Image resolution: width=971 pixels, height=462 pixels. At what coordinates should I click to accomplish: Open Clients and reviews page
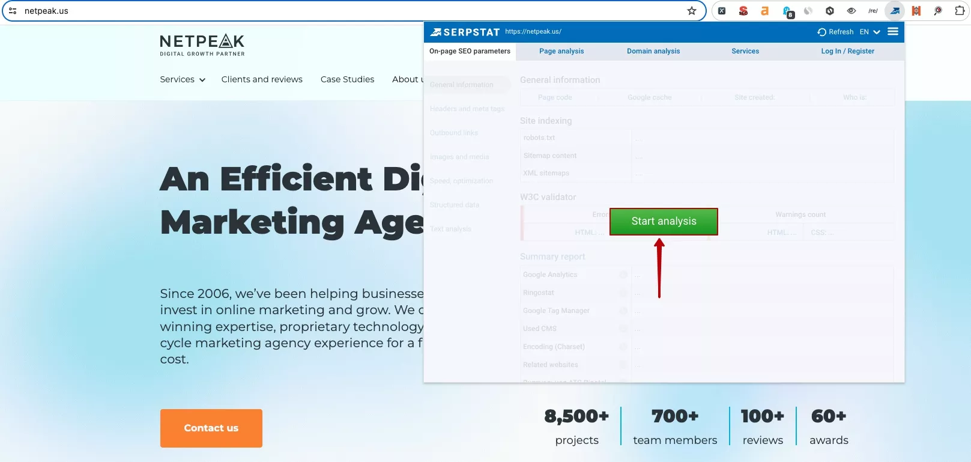coord(262,79)
